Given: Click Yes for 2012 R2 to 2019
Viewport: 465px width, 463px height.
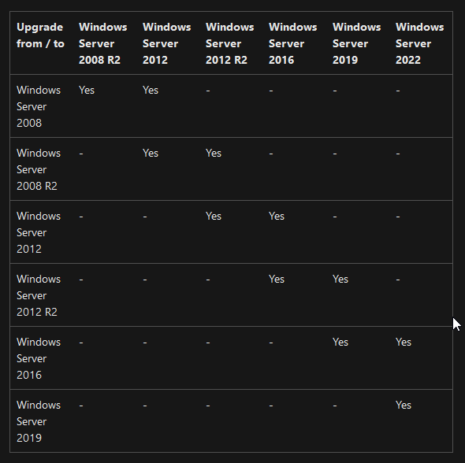Looking at the screenshot, I should (340, 279).
